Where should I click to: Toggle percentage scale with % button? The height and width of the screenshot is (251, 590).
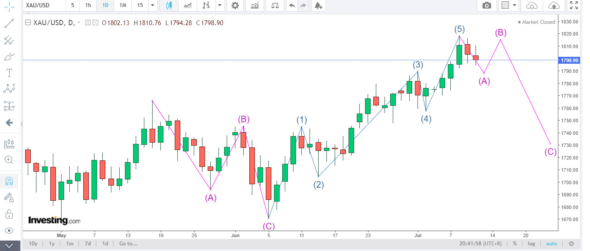coord(515,244)
